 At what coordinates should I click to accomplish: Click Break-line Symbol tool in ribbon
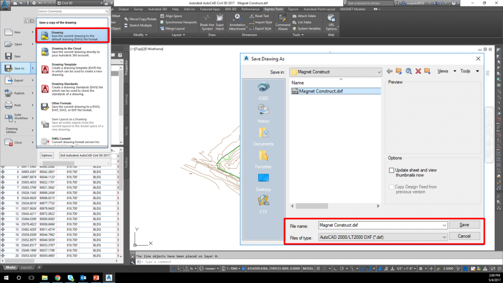click(207, 22)
